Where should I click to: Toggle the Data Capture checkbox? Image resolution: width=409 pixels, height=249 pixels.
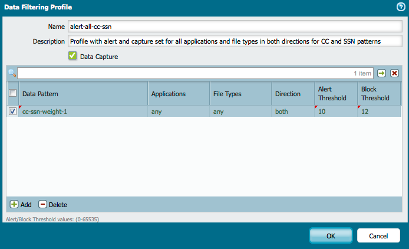[73, 57]
